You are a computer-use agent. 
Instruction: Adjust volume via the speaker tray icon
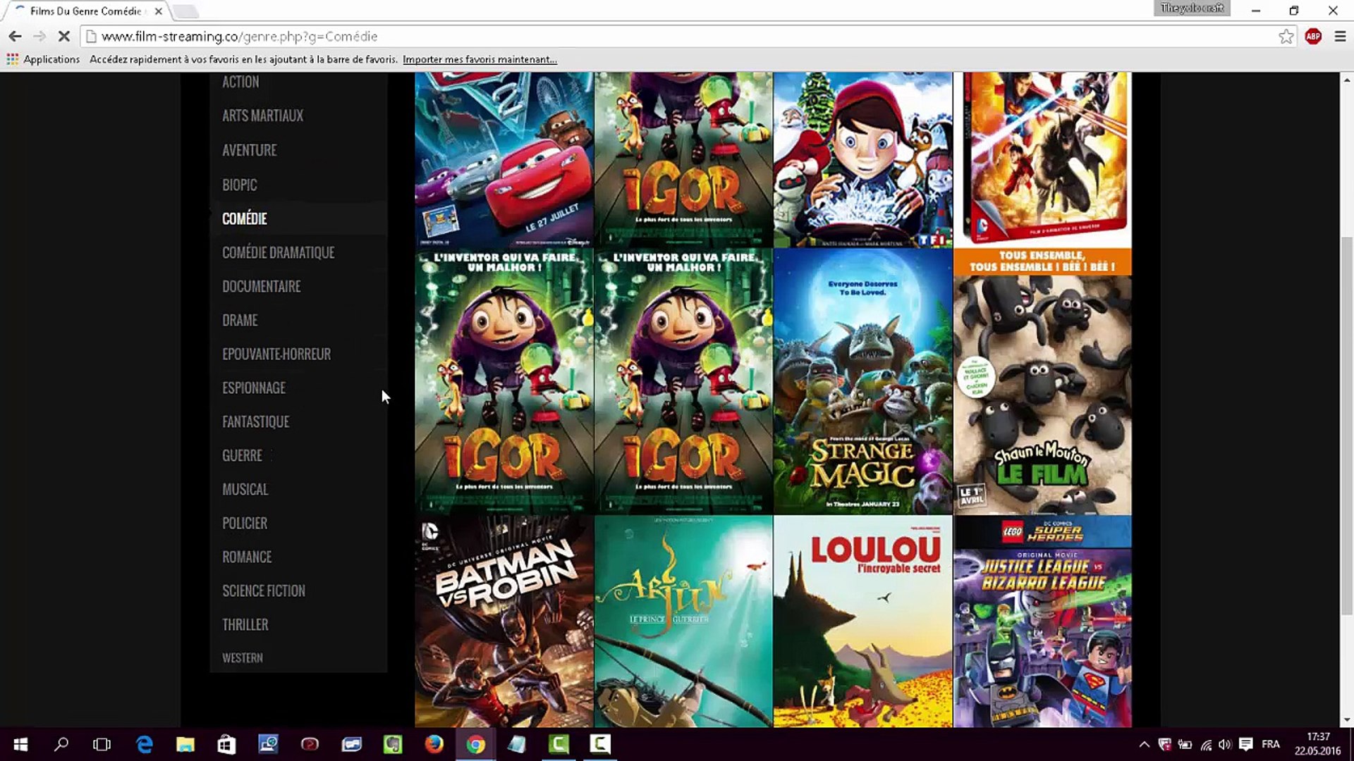[x=1225, y=744]
